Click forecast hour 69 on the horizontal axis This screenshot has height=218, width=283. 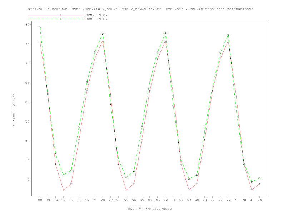point(220,200)
